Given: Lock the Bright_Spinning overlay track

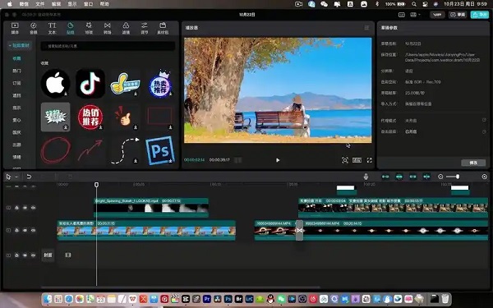Looking at the screenshot, I should coord(16,208).
